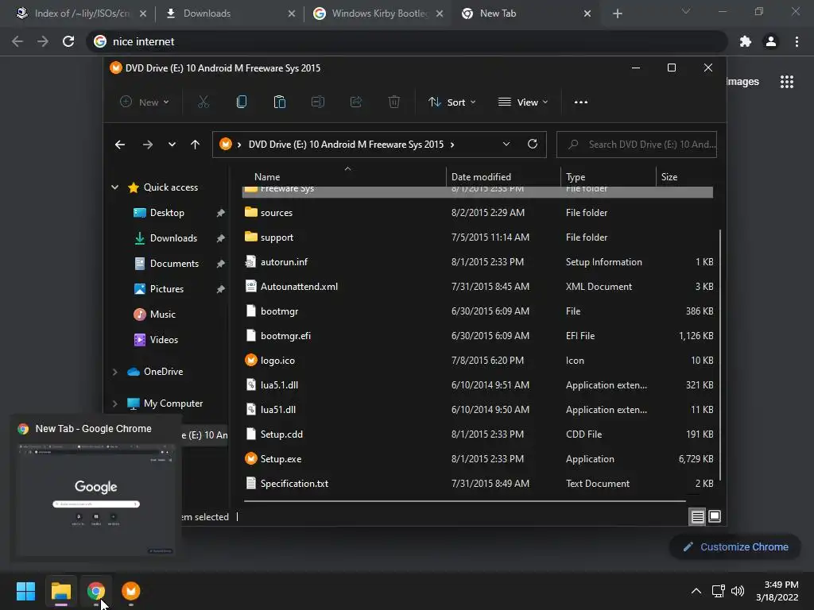Click the Delete trash can icon

394,102
